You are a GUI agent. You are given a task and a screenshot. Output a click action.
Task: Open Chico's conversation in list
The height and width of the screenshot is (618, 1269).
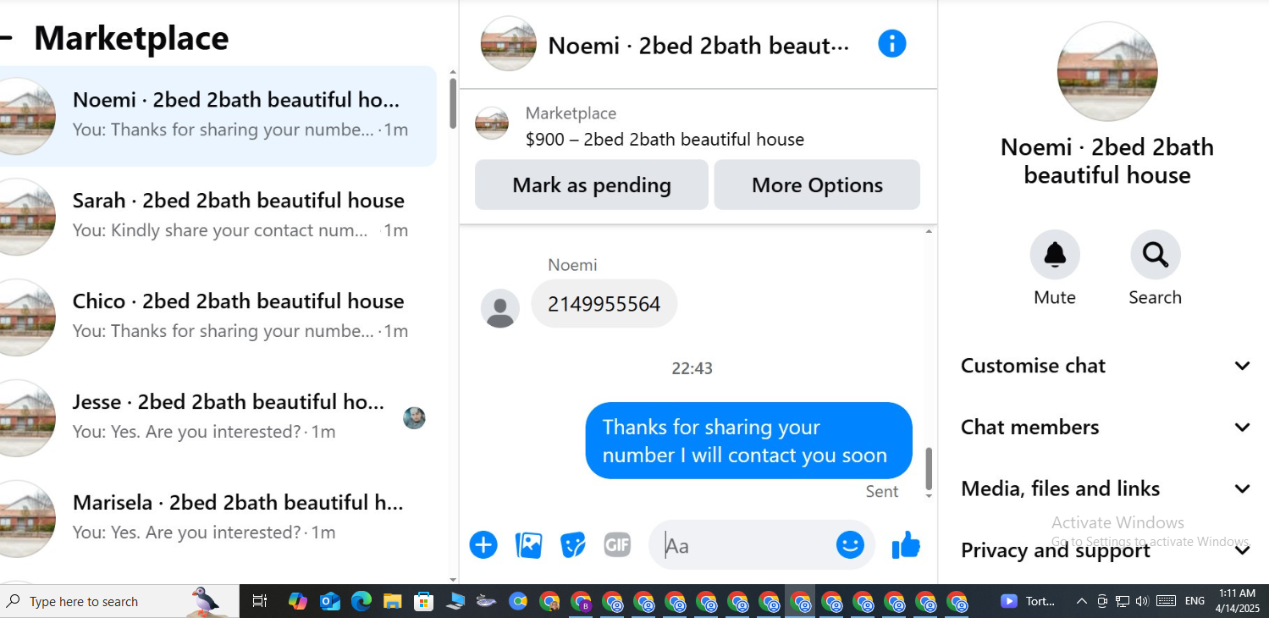[218, 317]
